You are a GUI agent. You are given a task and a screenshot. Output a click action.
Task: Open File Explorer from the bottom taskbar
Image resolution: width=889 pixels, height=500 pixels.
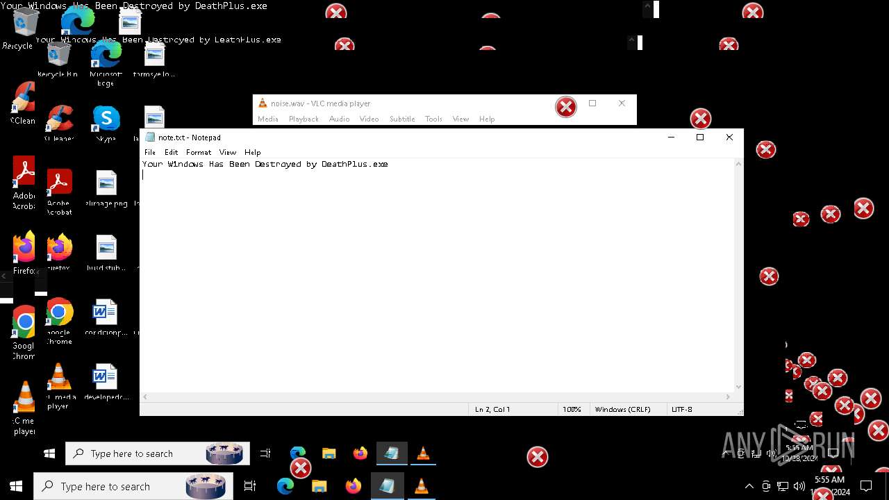pos(319,486)
